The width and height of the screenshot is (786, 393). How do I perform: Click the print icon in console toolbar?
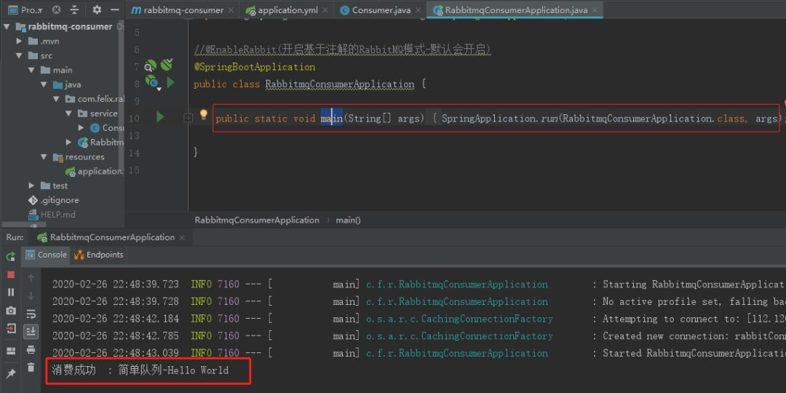pyautogui.click(x=31, y=350)
